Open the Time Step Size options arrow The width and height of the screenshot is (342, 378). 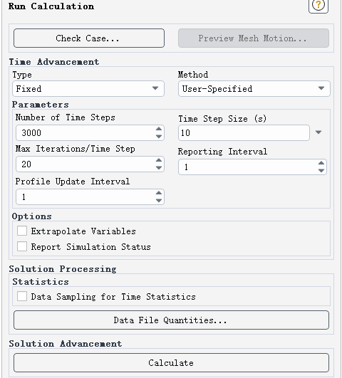318,132
